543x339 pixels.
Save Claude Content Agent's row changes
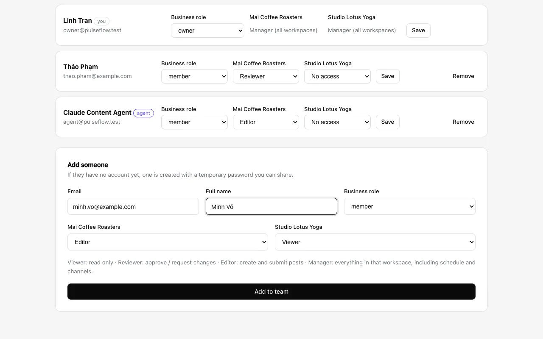pyautogui.click(x=388, y=122)
